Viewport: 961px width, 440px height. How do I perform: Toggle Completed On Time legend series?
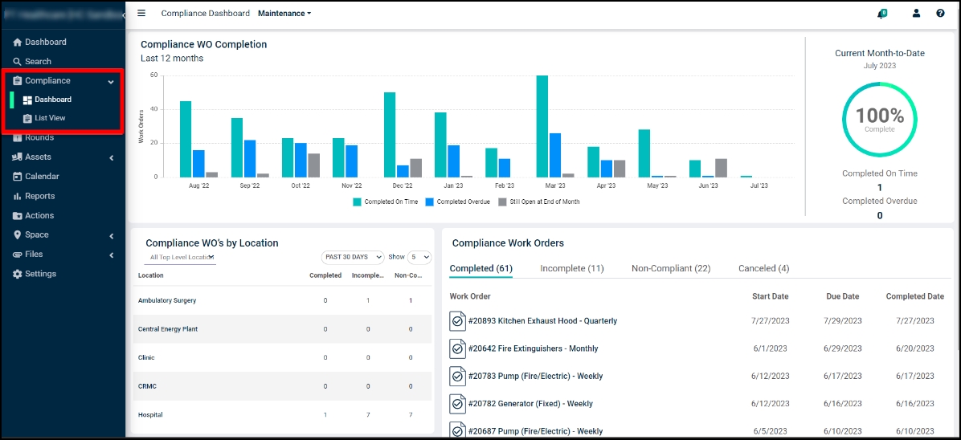point(385,202)
